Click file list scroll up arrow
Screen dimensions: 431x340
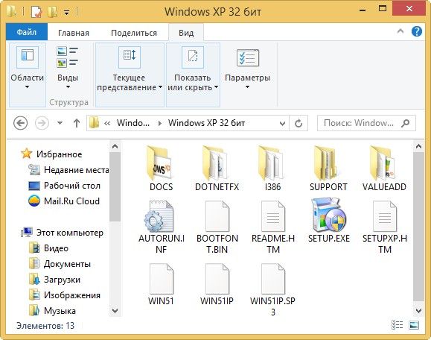click(418, 146)
